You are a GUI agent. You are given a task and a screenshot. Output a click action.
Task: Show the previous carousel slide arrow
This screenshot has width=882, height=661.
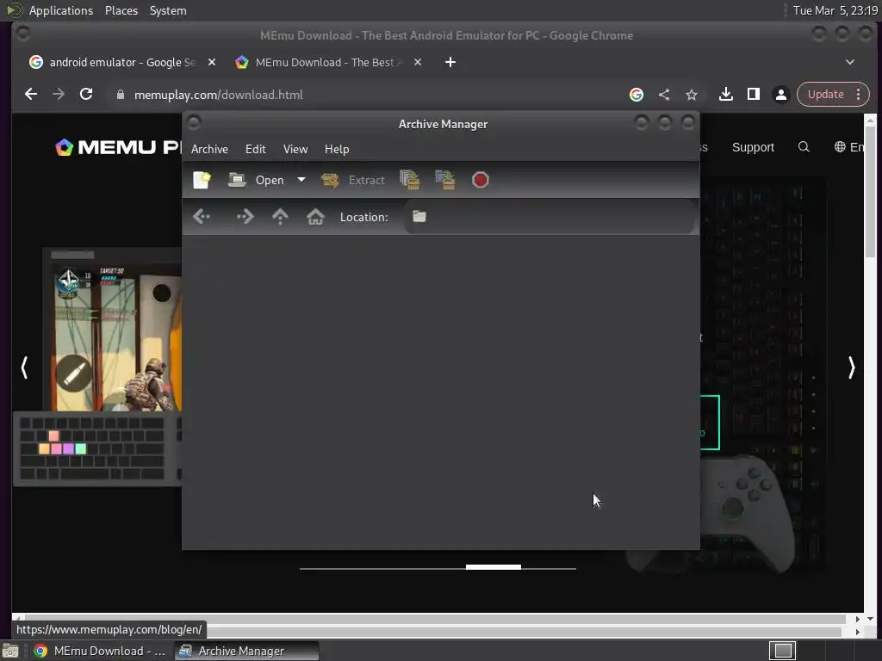[24, 368]
